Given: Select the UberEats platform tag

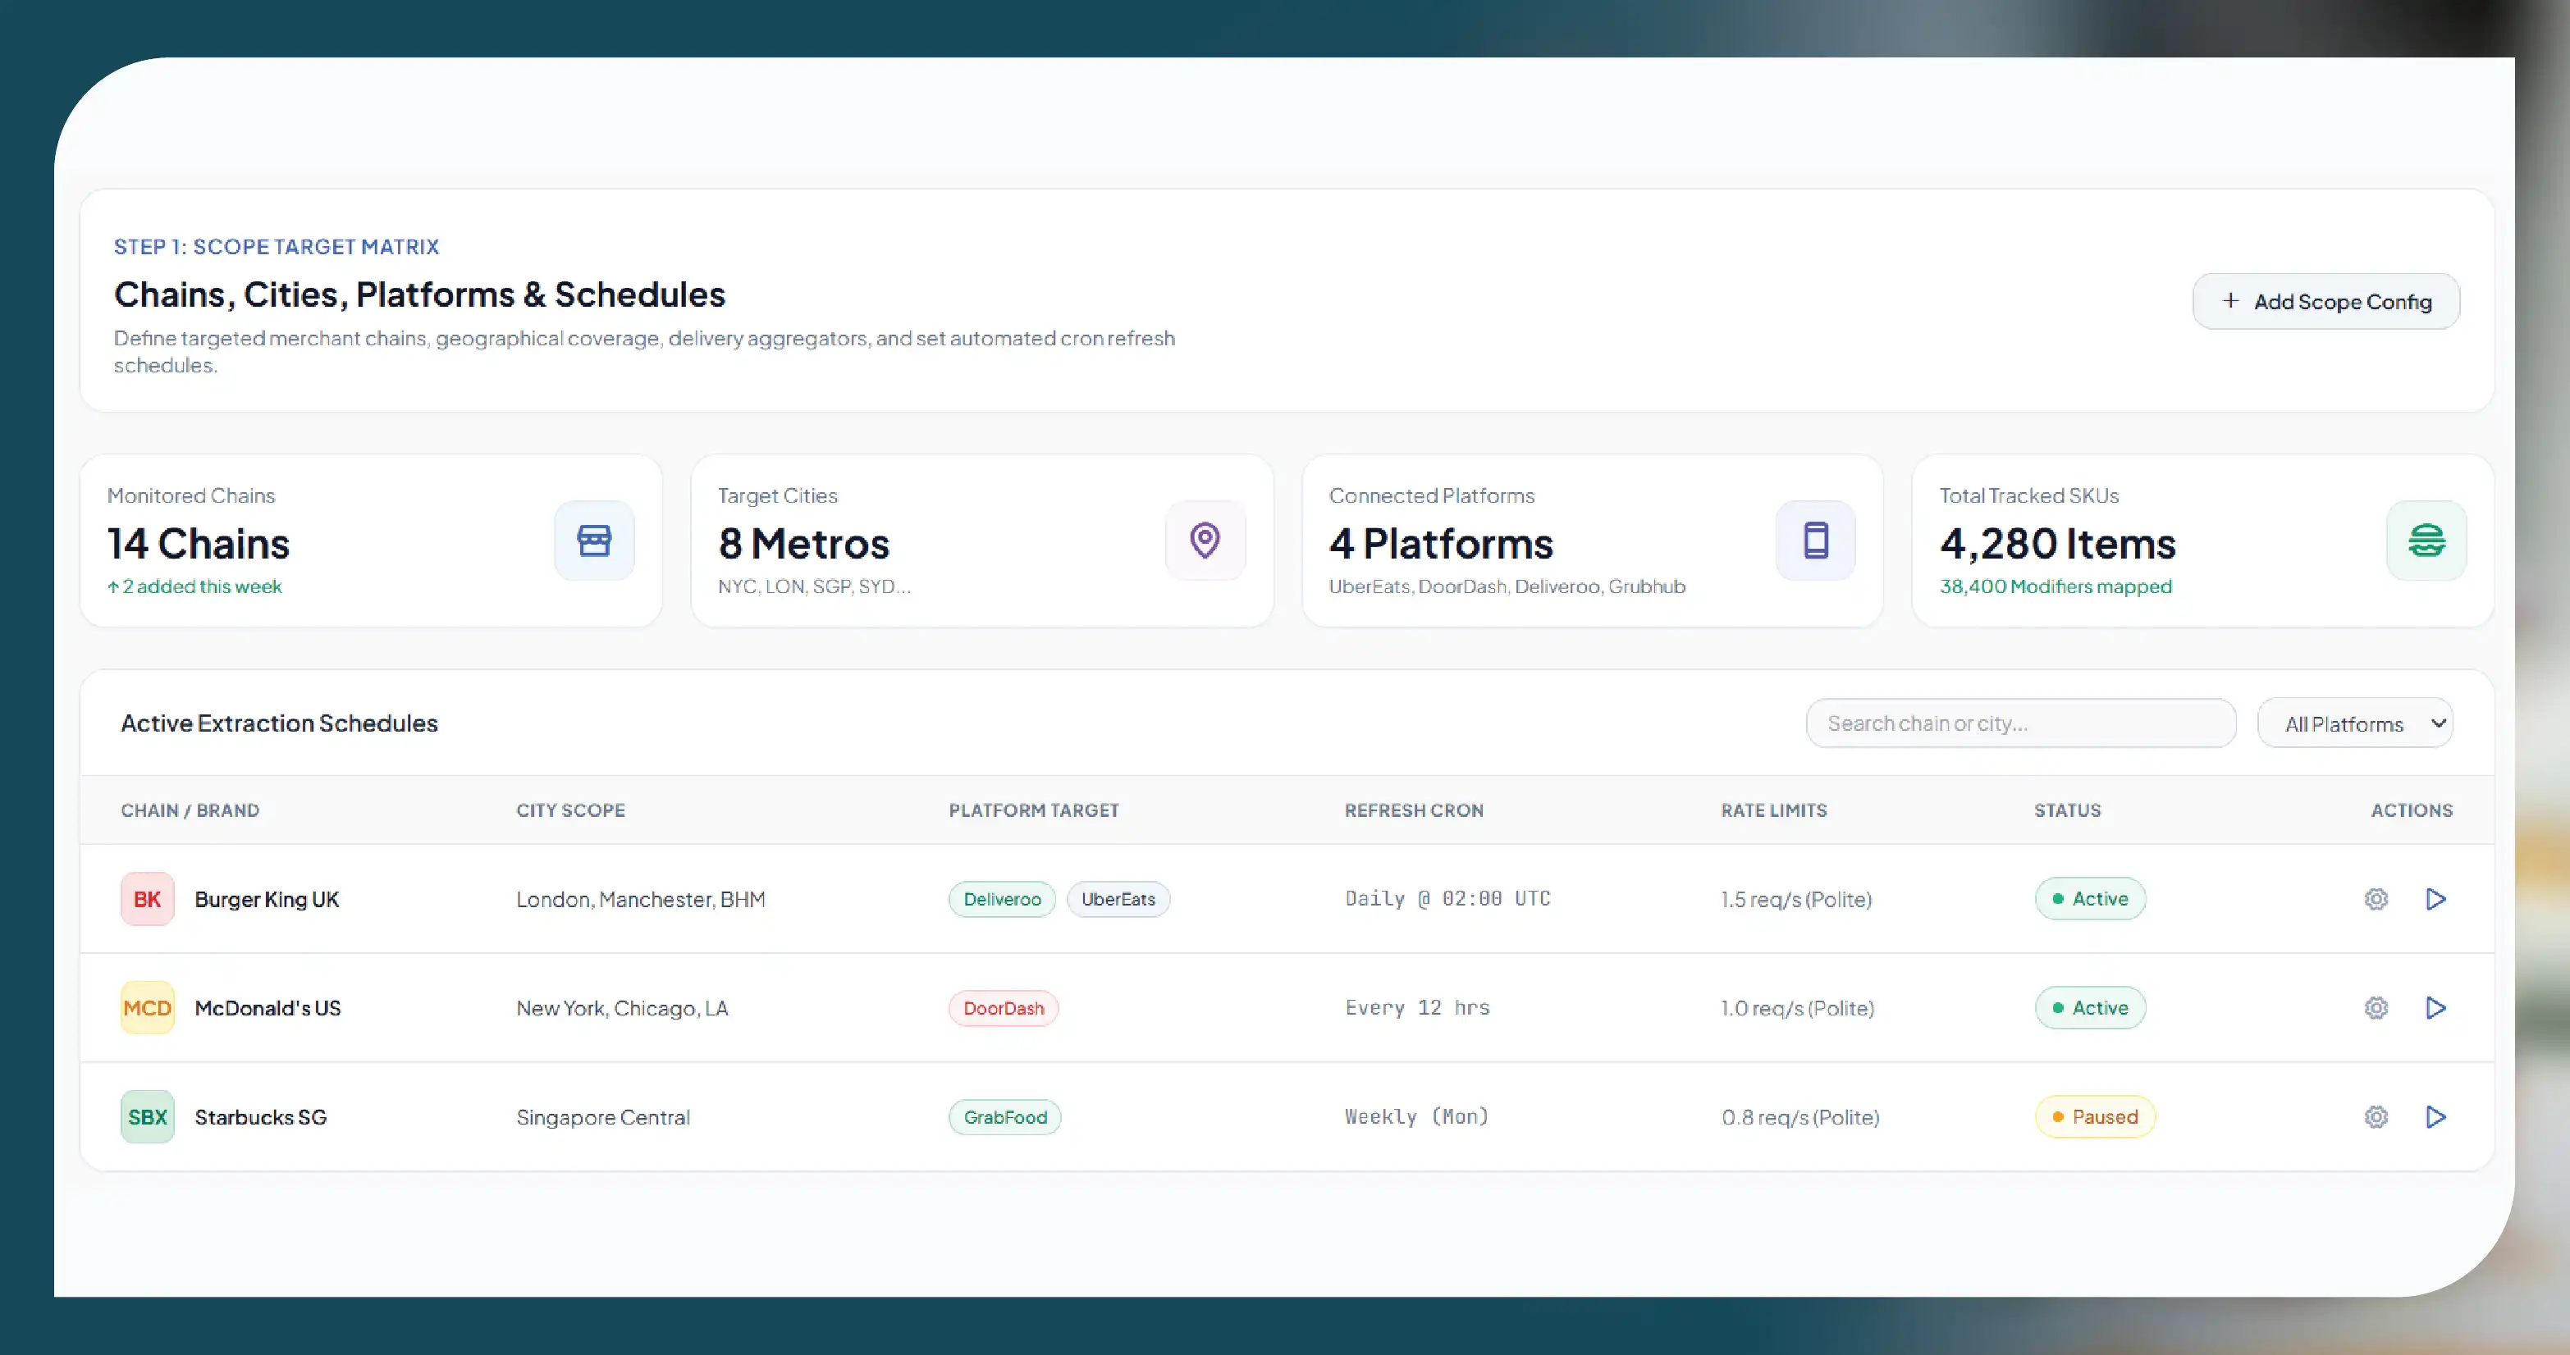Looking at the screenshot, I should tap(1118, 898).
